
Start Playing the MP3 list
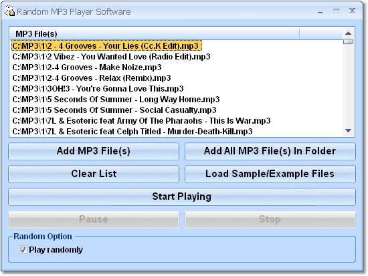[182, 196]
